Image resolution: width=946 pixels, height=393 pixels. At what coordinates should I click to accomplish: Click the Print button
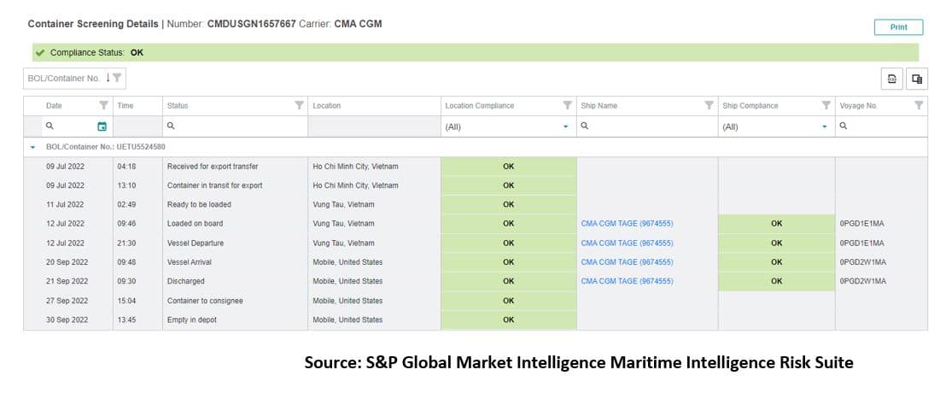[898, 27]
